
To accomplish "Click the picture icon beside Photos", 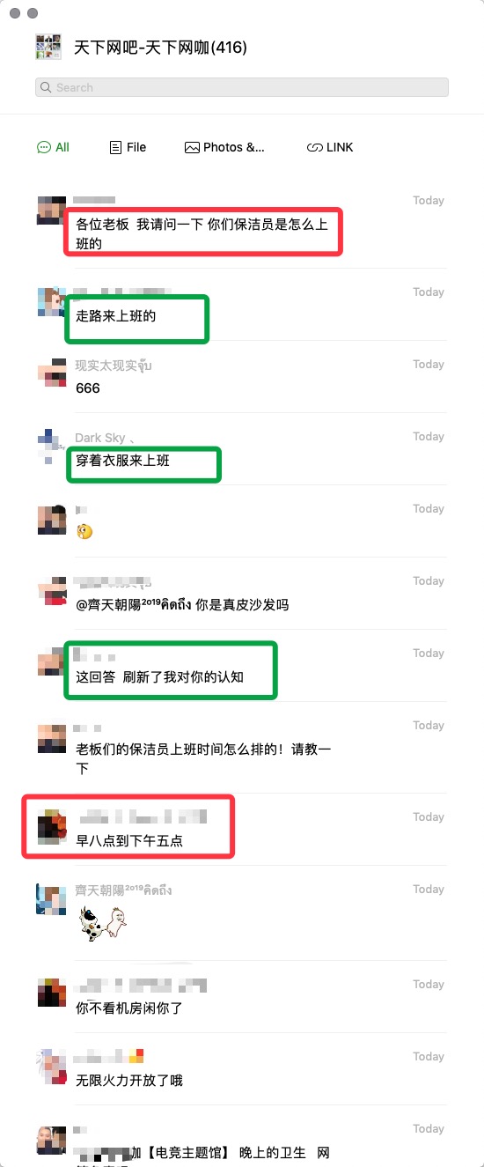I will (x=192, y=147).
